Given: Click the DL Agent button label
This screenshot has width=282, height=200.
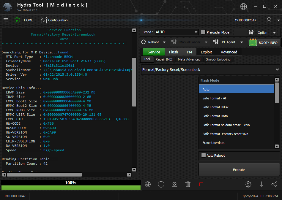Looking at the screenshot, I should click(229, 42).
